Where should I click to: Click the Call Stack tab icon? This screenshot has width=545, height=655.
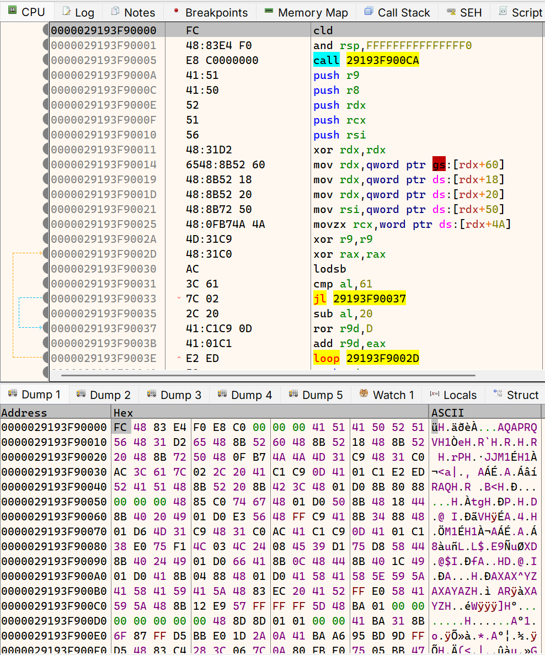coord(369,11)
